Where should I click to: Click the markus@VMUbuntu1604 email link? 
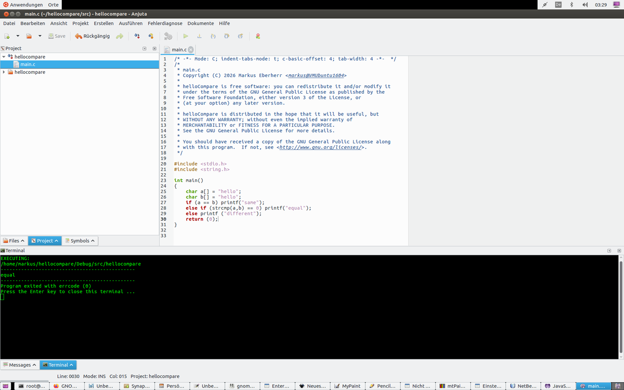316,75
